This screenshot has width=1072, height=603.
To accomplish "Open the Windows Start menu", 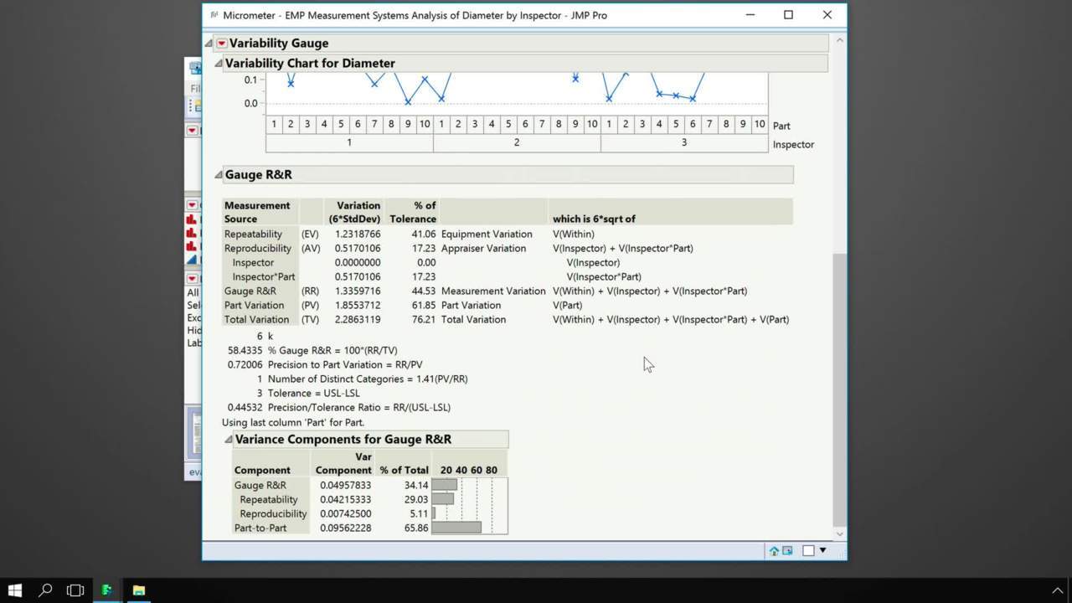I will click(x=14, y=590).
